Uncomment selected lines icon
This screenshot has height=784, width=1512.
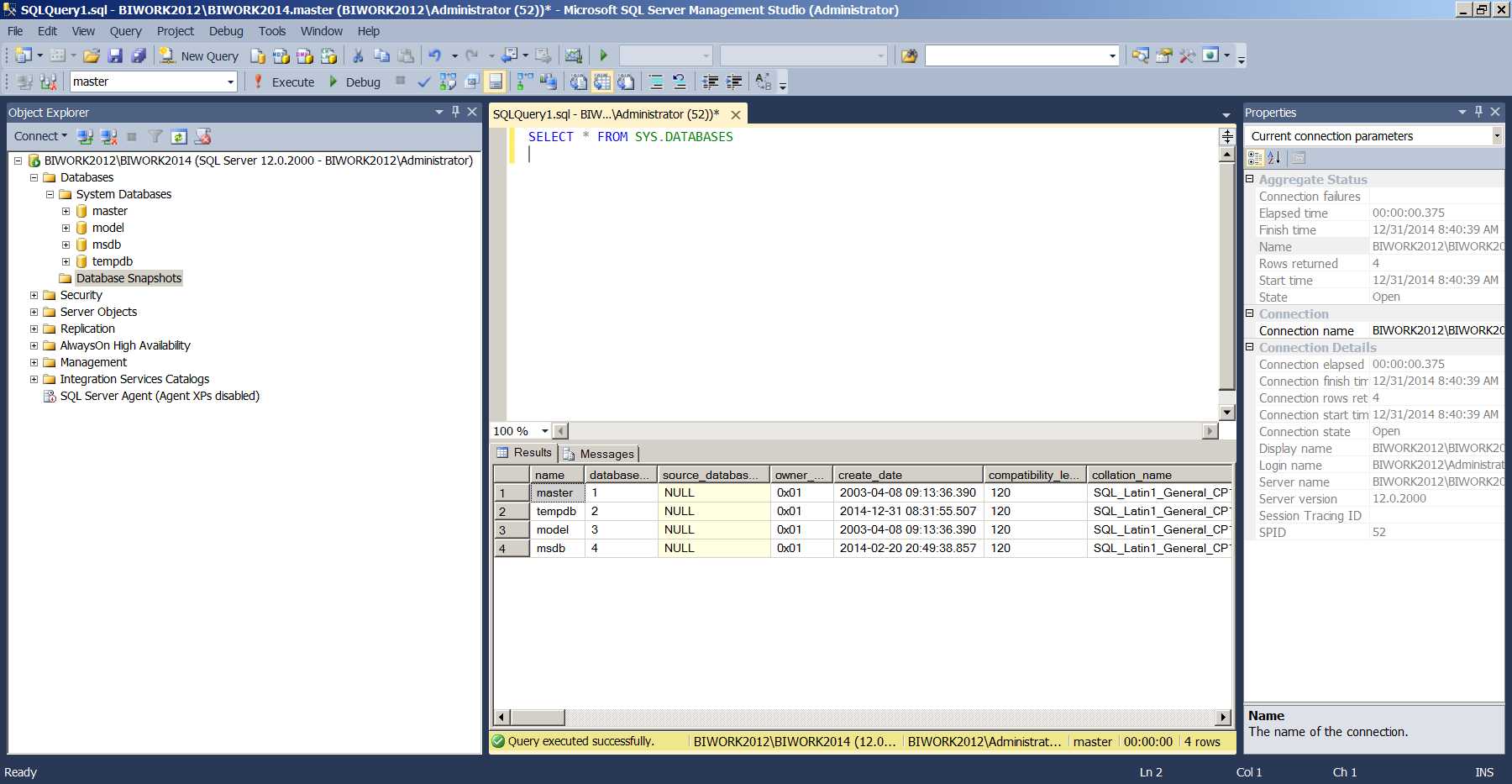[679, 82]
